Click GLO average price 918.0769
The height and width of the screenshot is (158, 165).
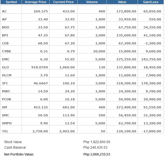[x=40, y=67]
